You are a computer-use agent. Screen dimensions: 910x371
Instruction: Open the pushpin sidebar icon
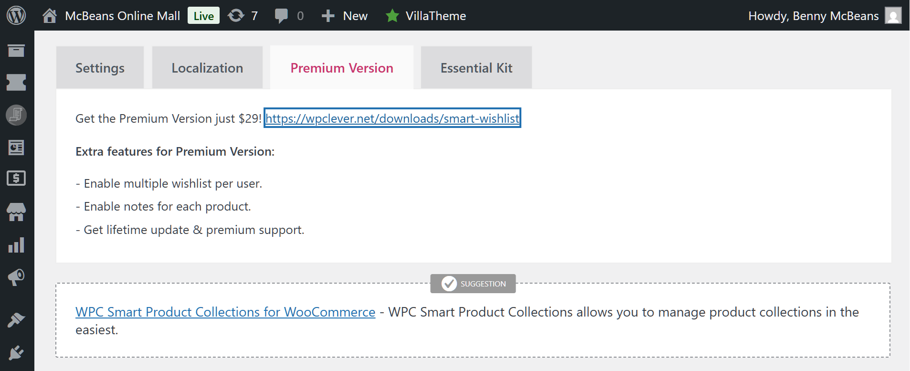16,320
